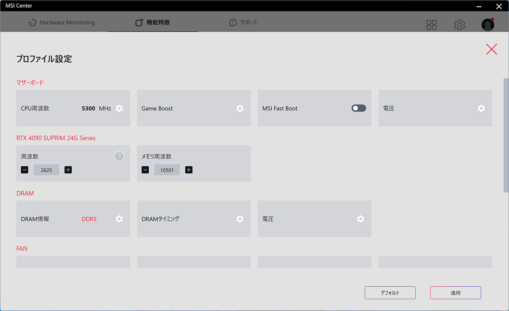Open DRAM情報 gear settings
Viewport: 509px width, 311px height.
point(119,219)
